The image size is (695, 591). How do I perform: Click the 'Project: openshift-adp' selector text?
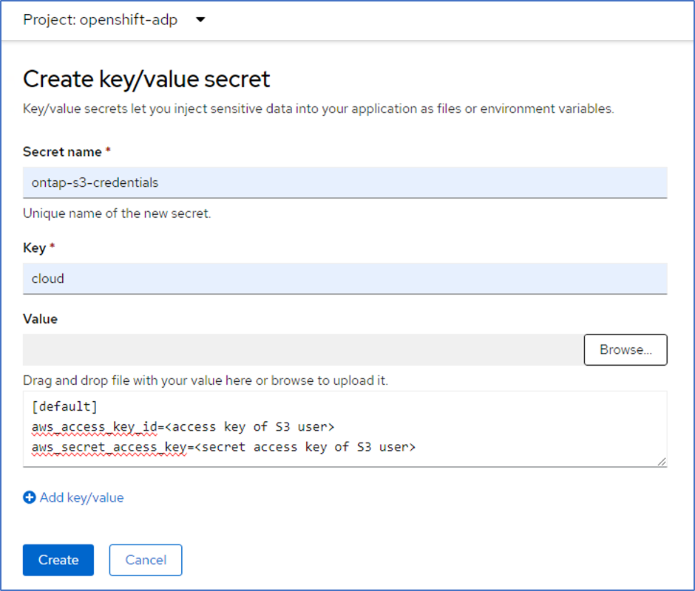[100, 20]
